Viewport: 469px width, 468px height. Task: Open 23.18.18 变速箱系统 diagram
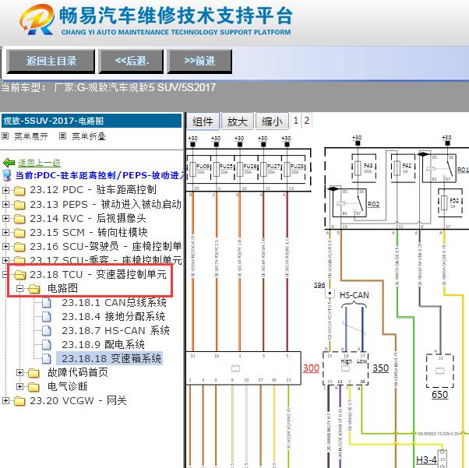(110, 358)
